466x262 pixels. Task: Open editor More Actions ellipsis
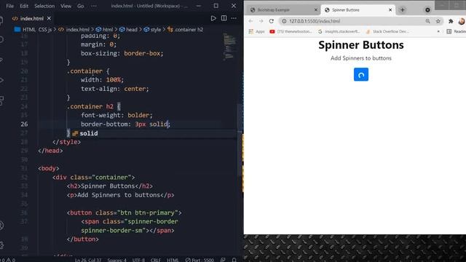pos(234,18)
